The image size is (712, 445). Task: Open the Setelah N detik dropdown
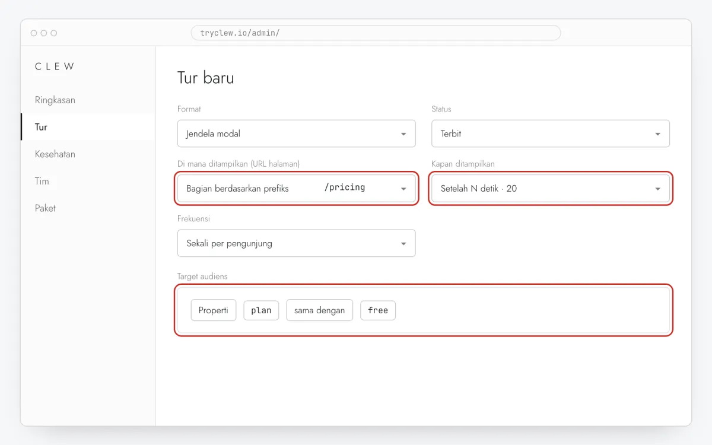click(551, 188)
